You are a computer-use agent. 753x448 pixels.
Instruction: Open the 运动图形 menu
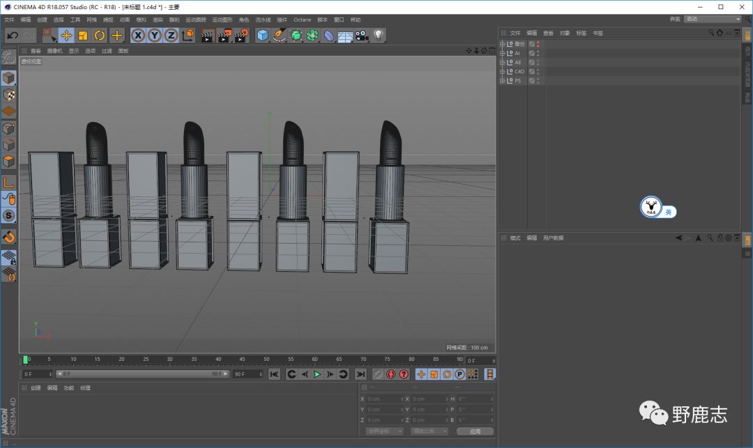click(222, 20)
